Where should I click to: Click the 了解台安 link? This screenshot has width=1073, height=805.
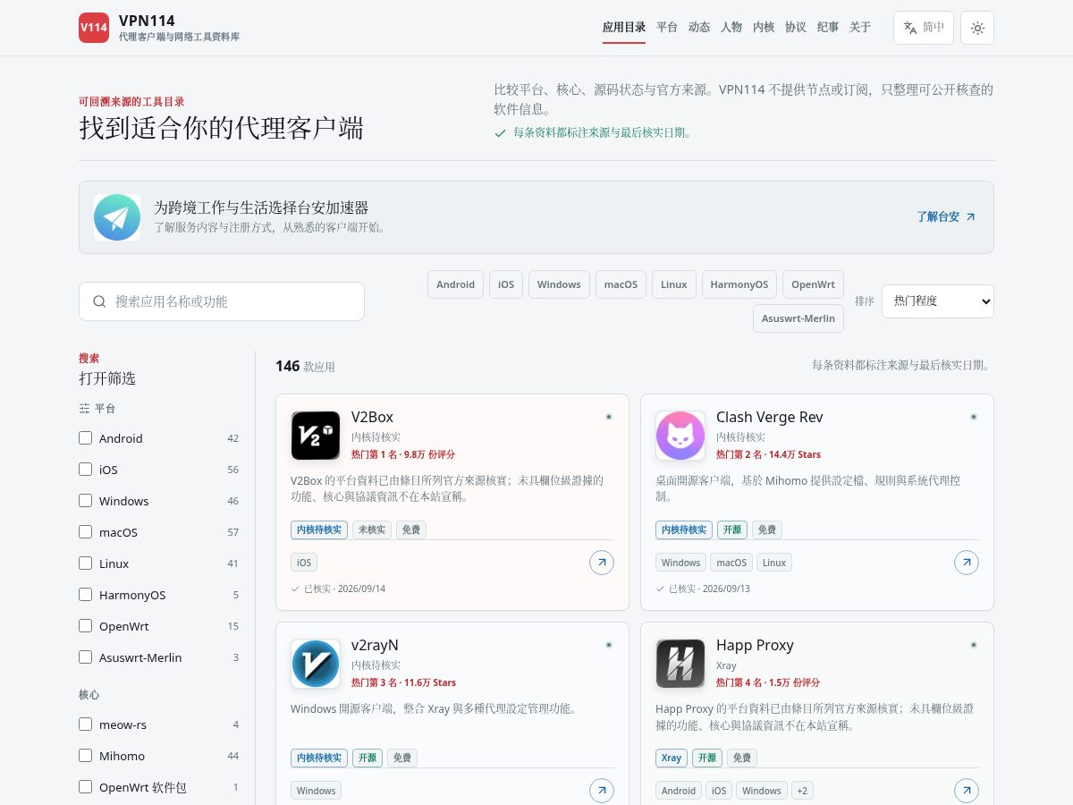pos(946,217)
